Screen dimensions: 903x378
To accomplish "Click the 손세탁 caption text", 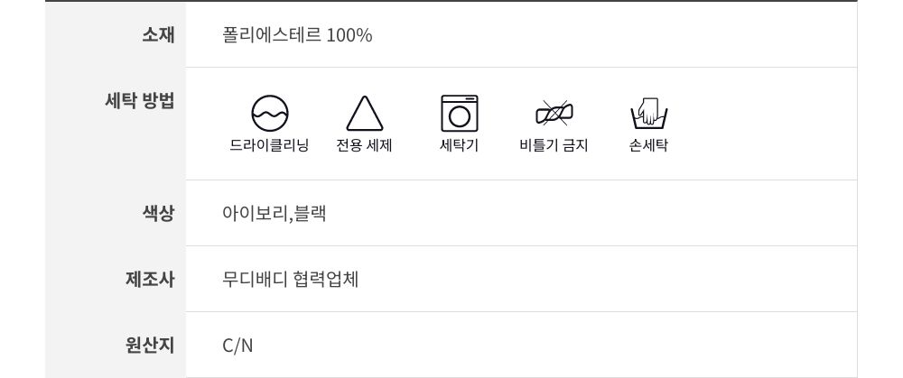I will pos(647,145).
